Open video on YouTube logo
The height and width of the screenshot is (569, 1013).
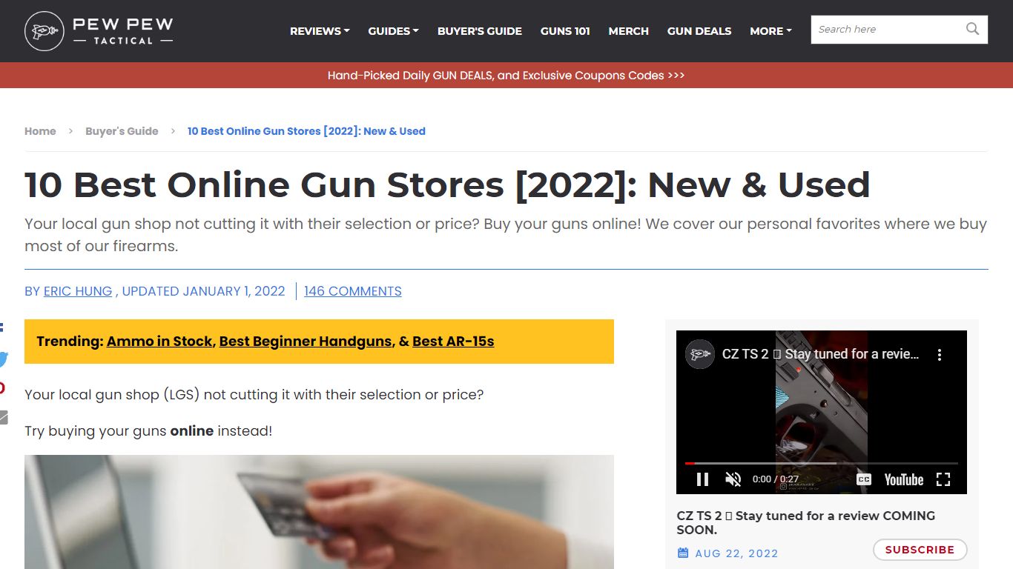tap(903, 479)
